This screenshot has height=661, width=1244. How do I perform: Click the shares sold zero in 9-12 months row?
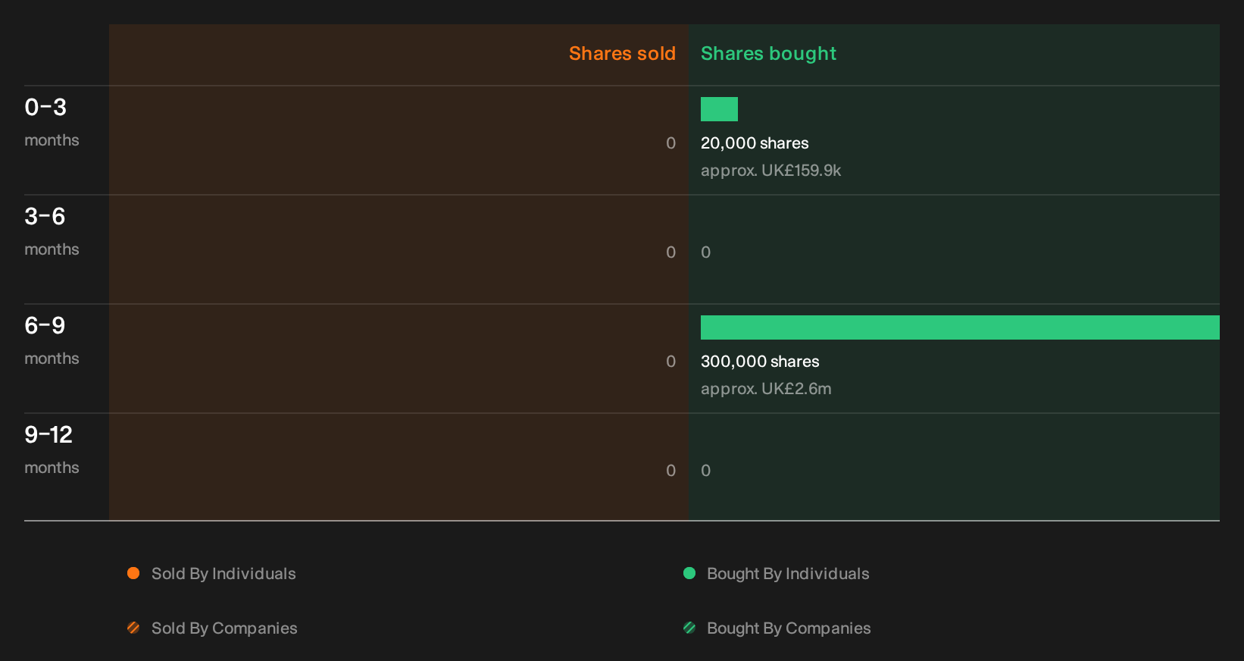tap(670, 471)
